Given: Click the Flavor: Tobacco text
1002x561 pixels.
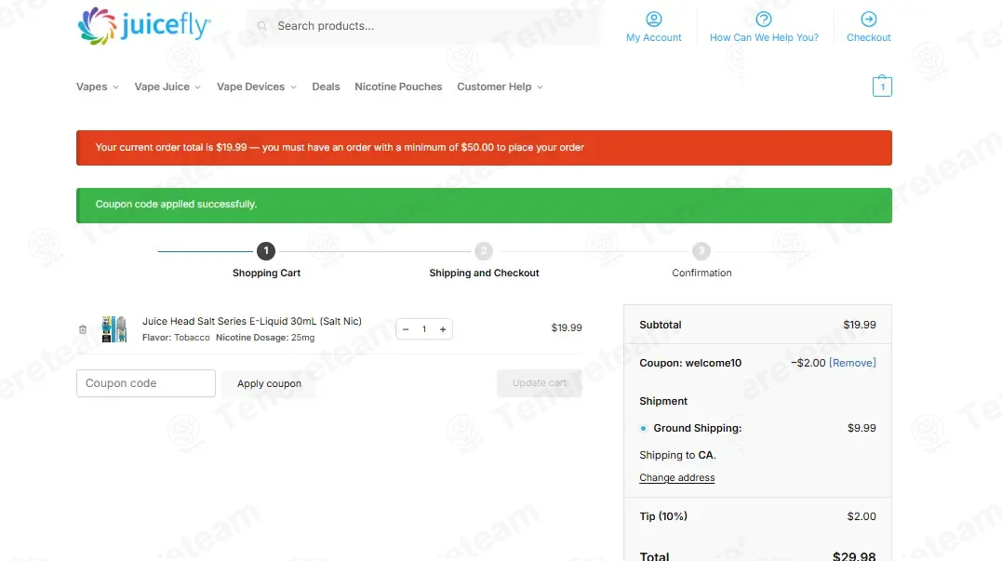Looking at the screenshot, I should coord(176,338).
